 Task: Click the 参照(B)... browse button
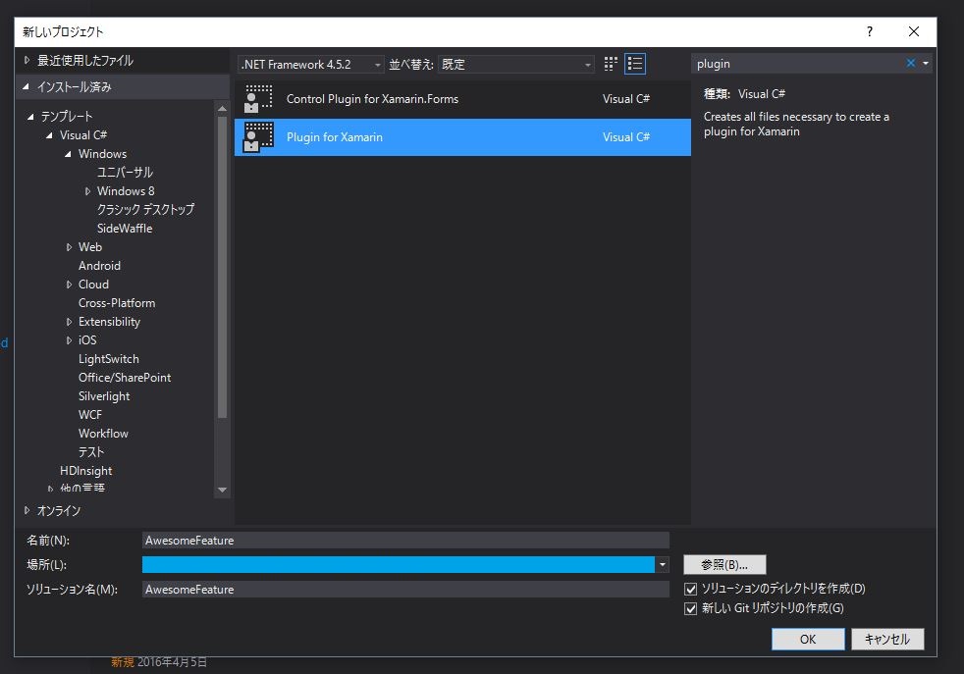724,565
